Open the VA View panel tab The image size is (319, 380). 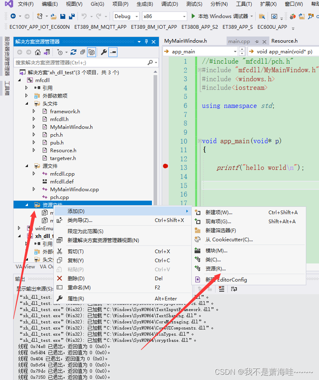(x=25, y=267)
